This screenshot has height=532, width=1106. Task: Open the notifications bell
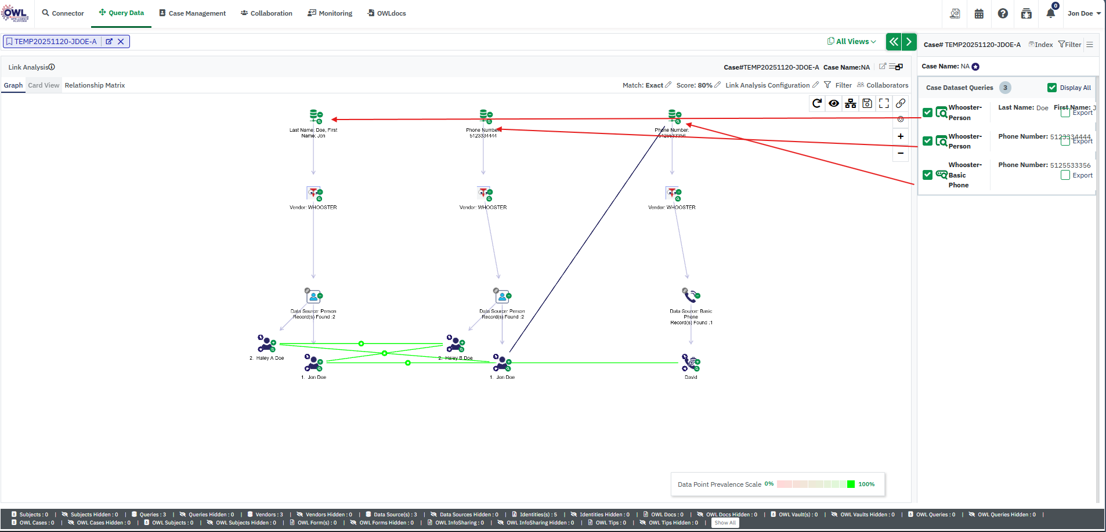[x=1050, y=13]
